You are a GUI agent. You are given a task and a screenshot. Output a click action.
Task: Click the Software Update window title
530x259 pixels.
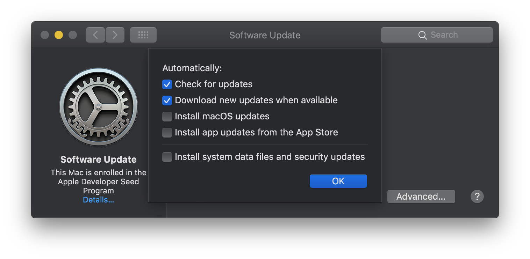265,35
